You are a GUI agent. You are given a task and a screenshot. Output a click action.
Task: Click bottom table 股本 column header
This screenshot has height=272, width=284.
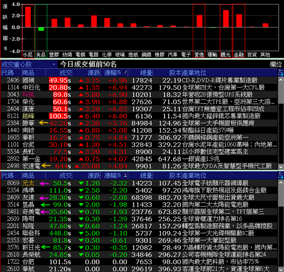point(167,175)
